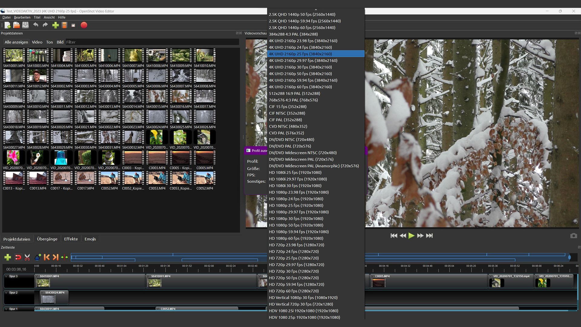The image size is (581, 327).
Task: Open the Bearbeiten menu
Action: (x=22, y=17)
